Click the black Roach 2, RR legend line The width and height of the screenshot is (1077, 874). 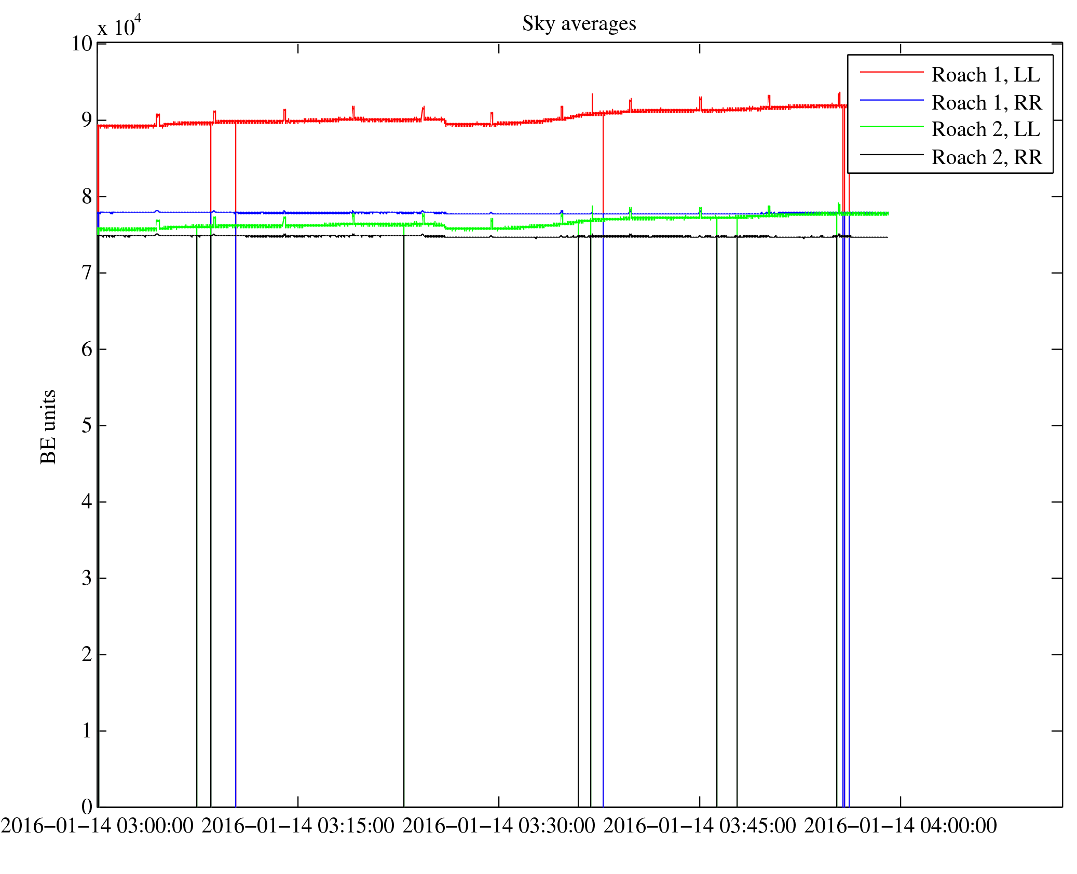tap(891, 154)
